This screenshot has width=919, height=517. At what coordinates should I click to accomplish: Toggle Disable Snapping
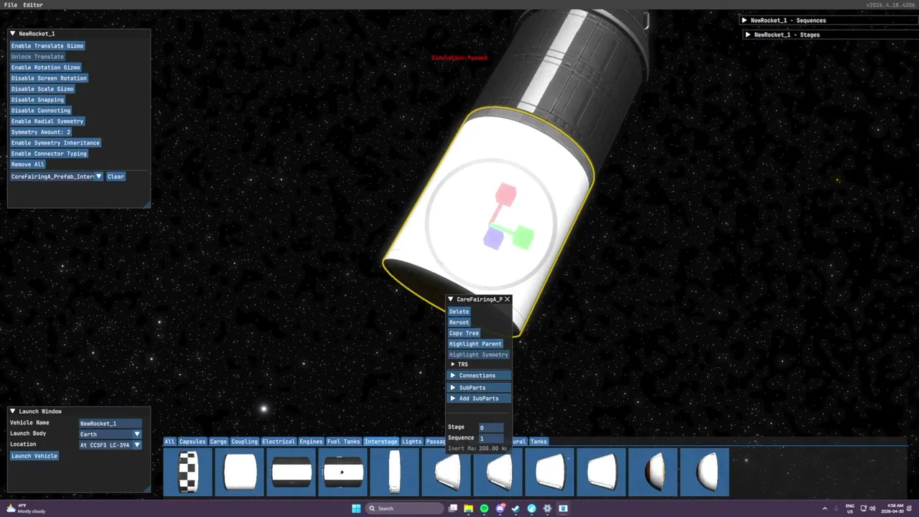pyautogui.click(x=37, y=100)
